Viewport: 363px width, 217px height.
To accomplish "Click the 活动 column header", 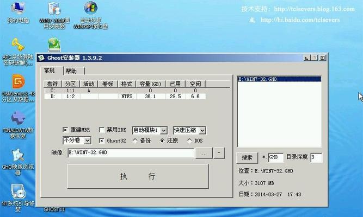I will [89, 84].
